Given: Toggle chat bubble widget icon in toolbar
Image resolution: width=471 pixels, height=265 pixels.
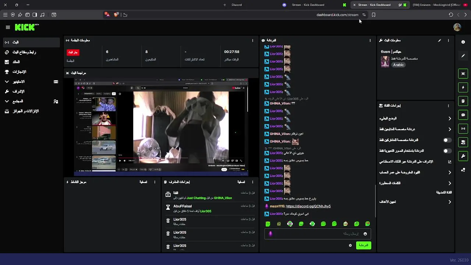Looking at the screenshot, I should (463, 115).
